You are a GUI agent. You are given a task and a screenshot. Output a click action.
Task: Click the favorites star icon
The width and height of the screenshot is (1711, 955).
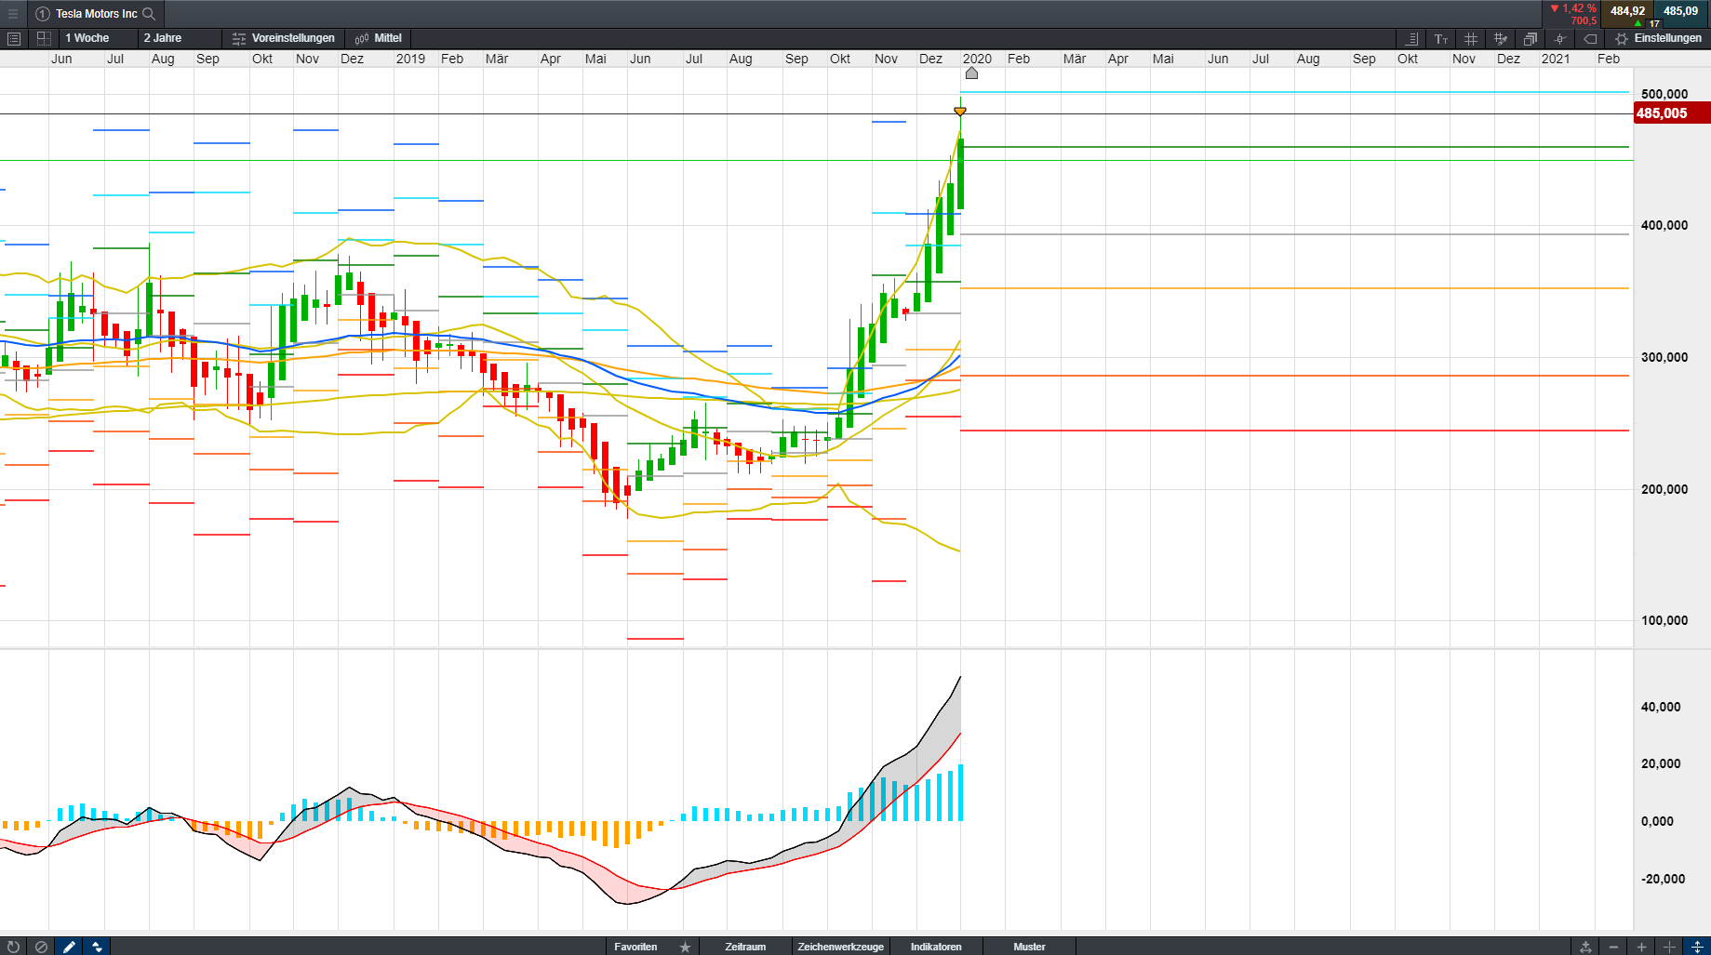(686, 947)
